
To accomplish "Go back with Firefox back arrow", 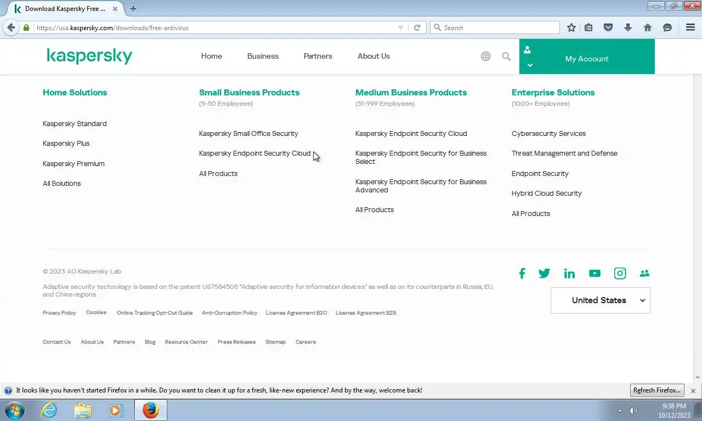I will 11,27.
